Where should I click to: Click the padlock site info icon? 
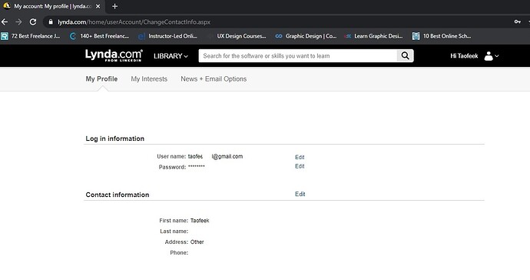coord(51,22)
